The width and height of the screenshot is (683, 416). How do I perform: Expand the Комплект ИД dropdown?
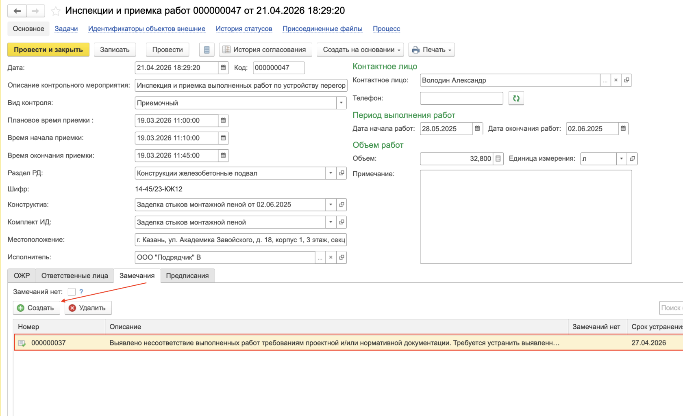331,222
